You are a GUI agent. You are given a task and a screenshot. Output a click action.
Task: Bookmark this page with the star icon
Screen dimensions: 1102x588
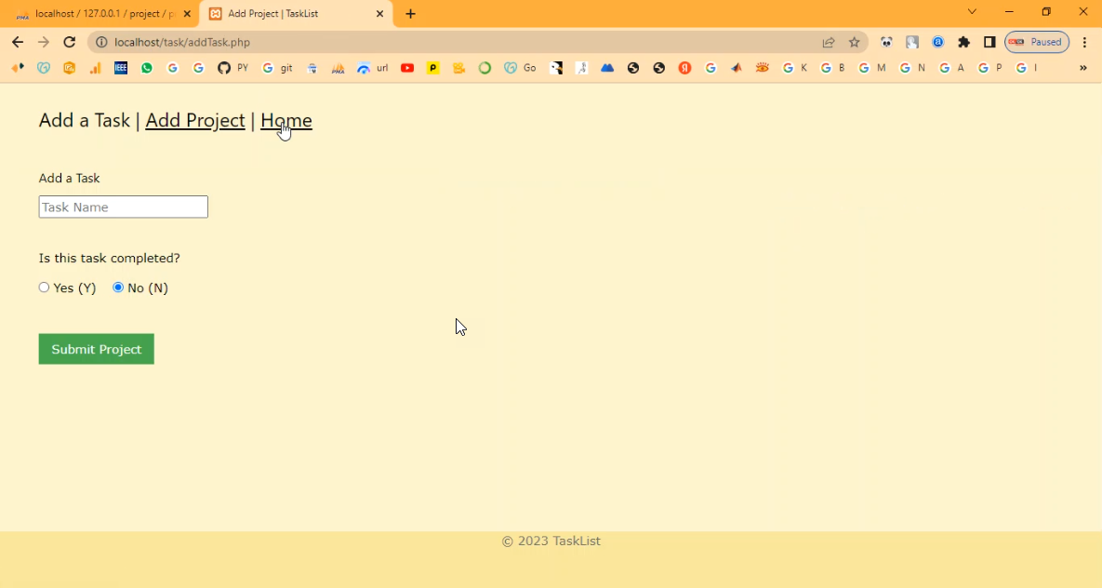(854, 42)
